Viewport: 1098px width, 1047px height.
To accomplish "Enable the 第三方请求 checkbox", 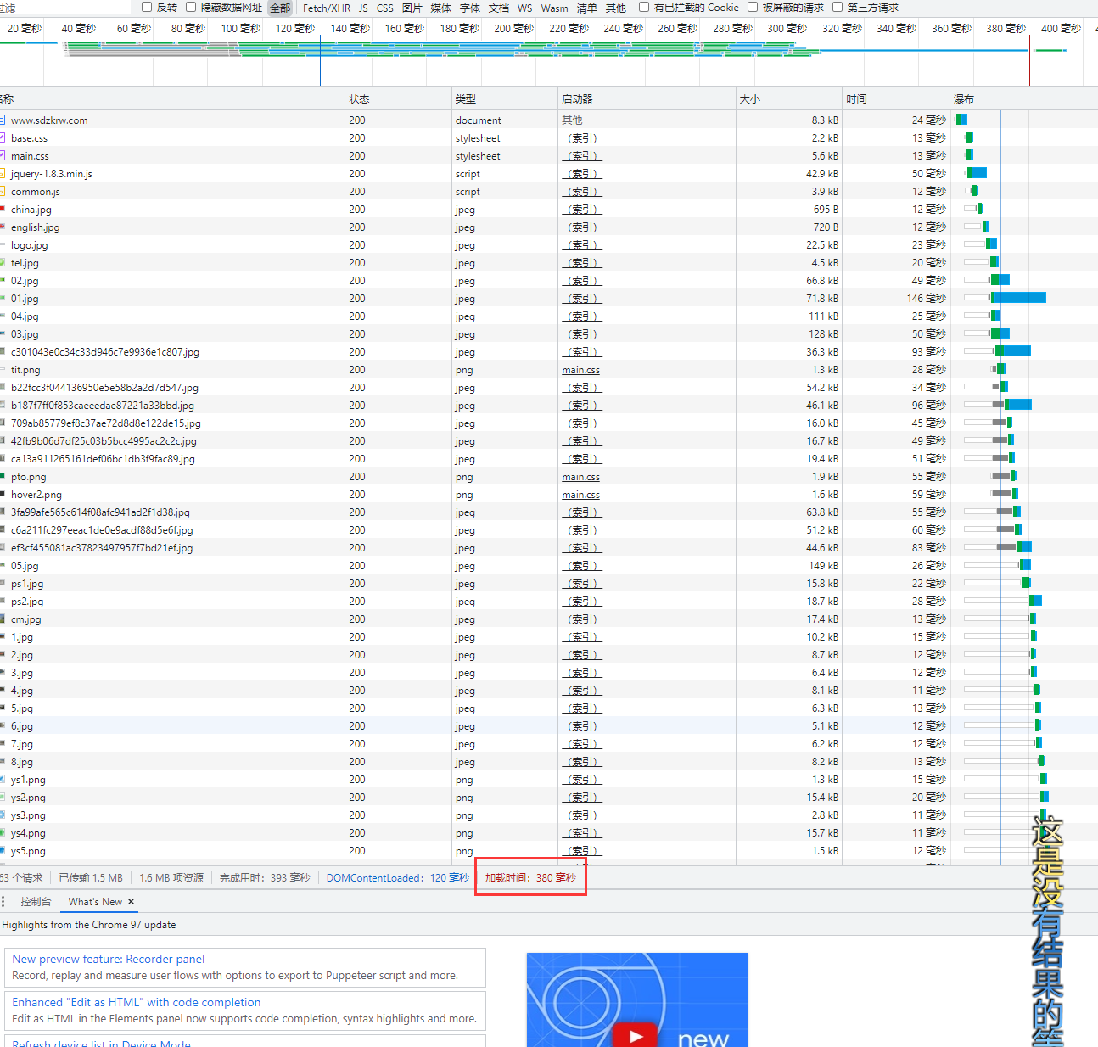I will tap(838, 7).
